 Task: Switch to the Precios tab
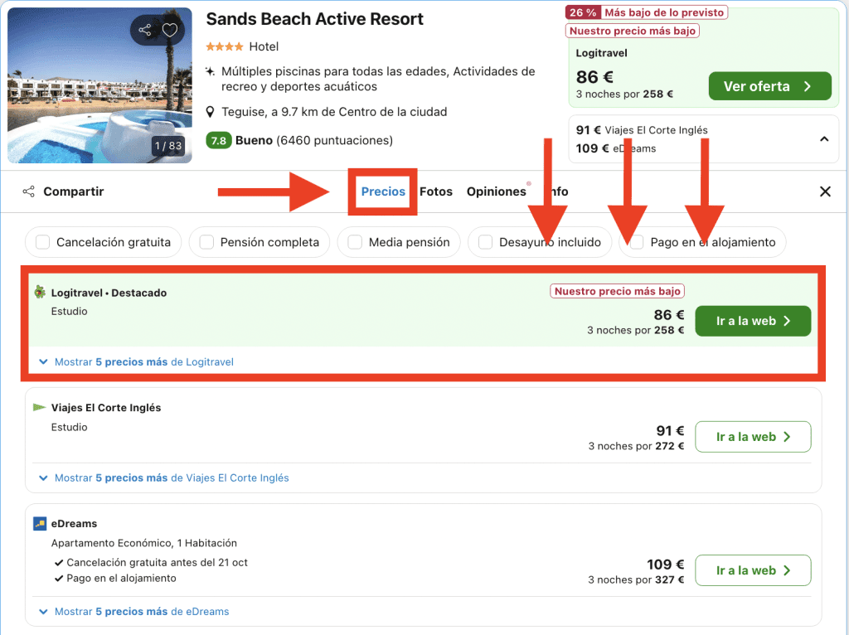tap(383, 191)
